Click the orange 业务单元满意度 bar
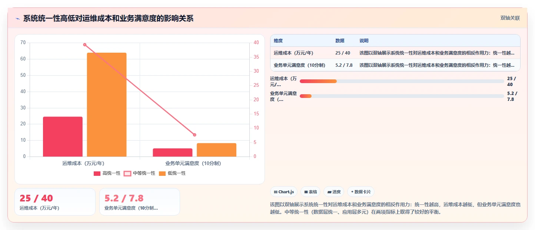 pos(216,150)
